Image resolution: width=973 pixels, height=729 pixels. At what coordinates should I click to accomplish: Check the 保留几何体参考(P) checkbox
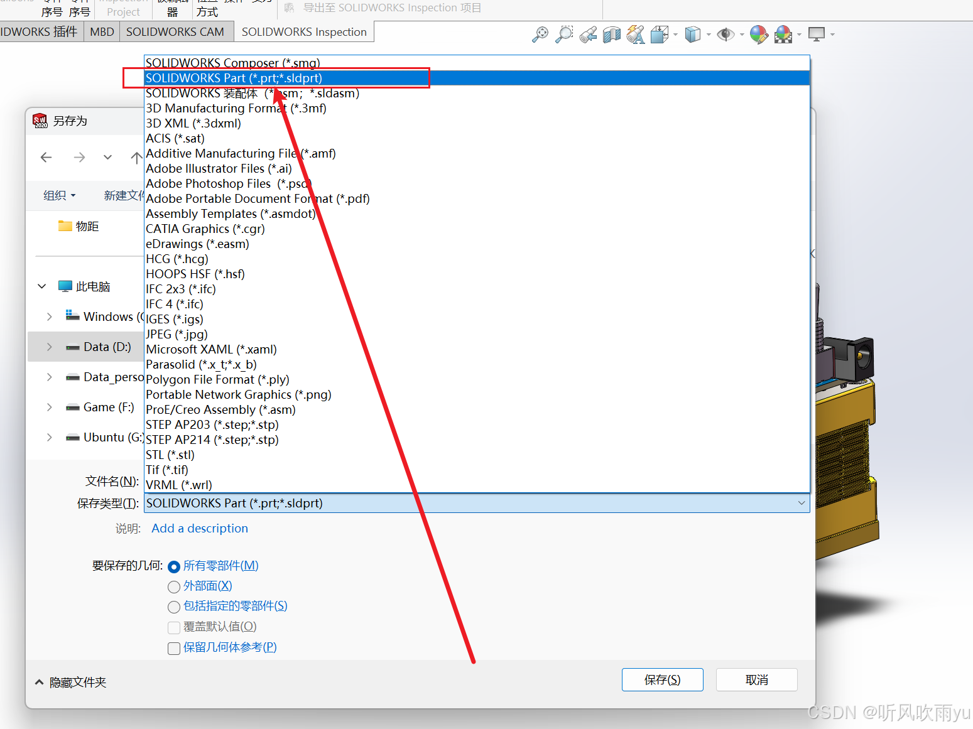click(174, 649)
